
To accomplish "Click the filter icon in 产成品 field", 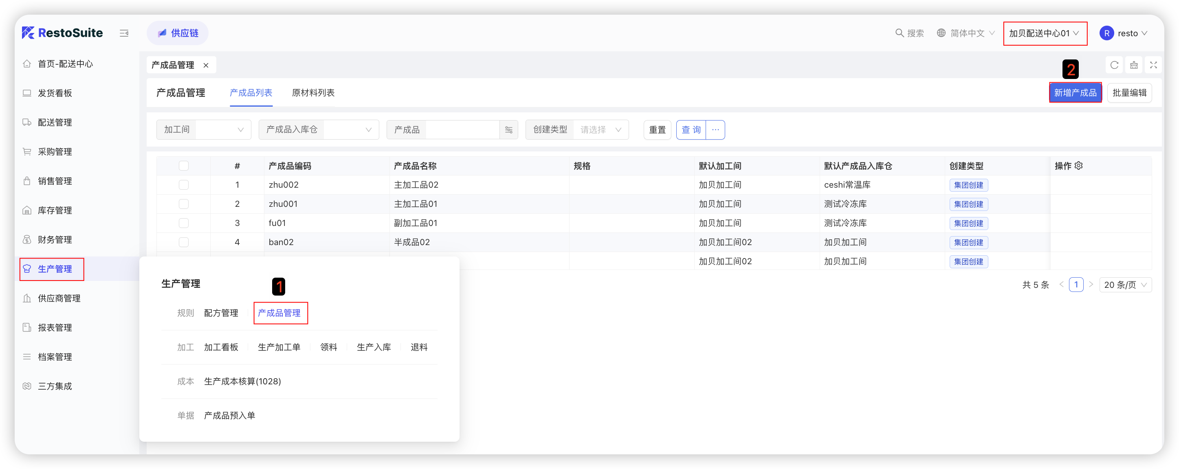I will [508, 130].
